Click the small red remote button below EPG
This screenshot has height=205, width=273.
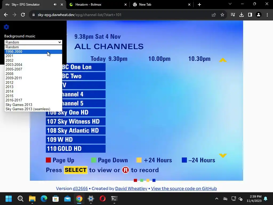click(x=135, y=180)
